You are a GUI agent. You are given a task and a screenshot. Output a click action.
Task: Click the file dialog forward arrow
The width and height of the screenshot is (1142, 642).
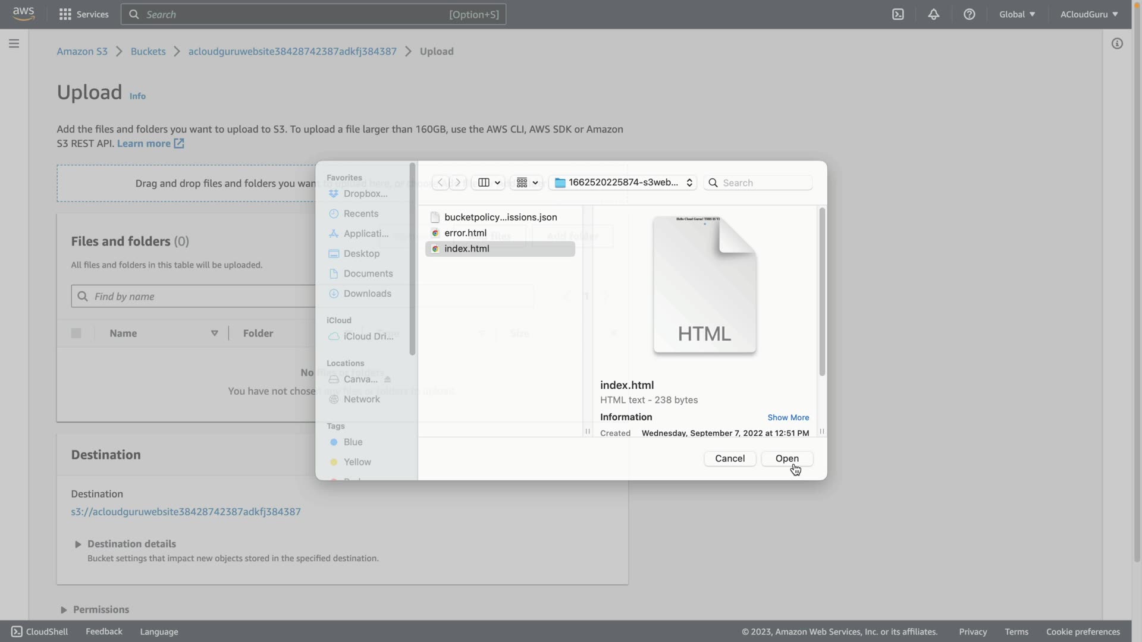tap(458, 182)
